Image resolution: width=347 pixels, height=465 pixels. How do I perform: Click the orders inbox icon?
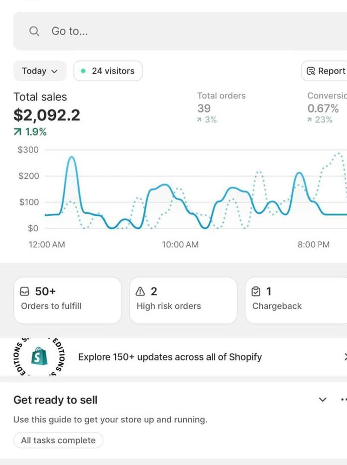click(x=25, y=292)
